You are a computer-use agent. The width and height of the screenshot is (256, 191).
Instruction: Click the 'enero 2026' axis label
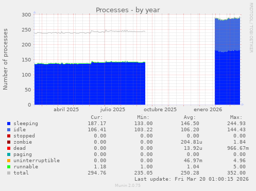pos(208,110)
